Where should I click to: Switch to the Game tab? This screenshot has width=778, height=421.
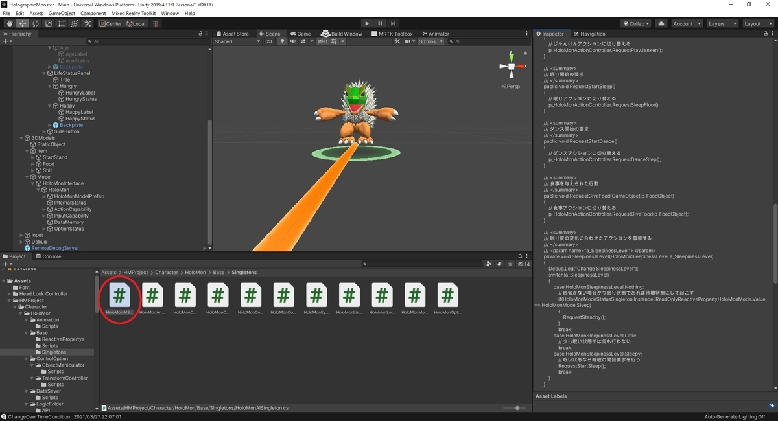[x=301, y=33]
